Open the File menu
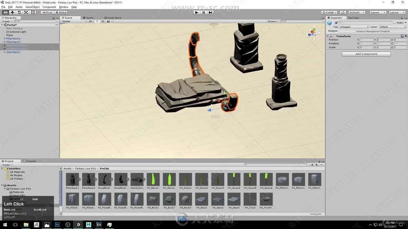 pyautogui.click(x=3, y=7)
